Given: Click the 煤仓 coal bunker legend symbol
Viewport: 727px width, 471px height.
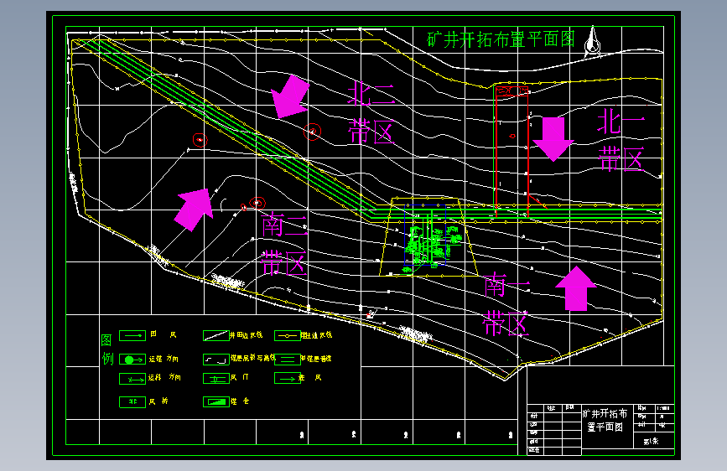Looking at the screenshot, I should click(216, 401).
